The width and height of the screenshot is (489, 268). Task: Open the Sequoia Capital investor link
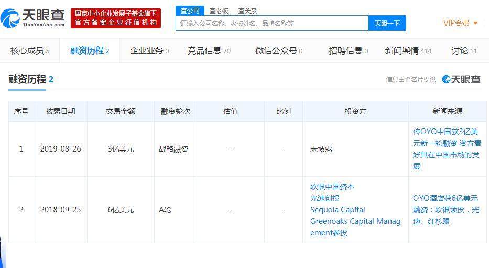[x=338, y=210]
